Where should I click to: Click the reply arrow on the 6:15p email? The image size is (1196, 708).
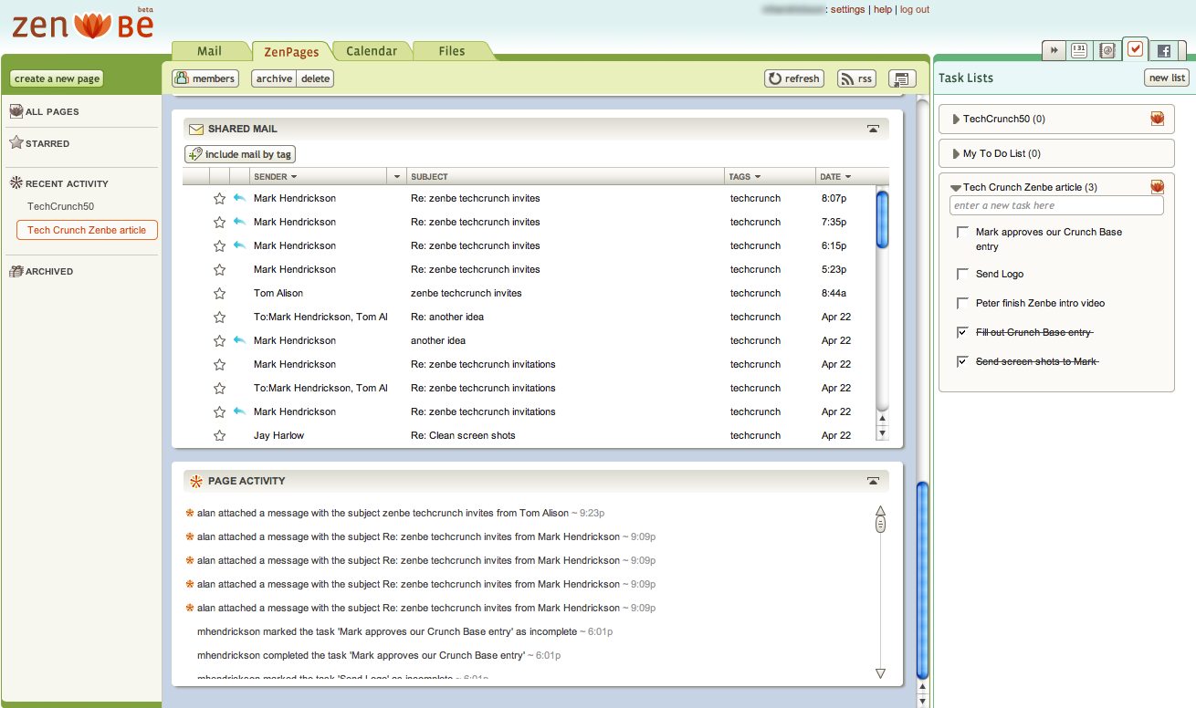pyautogui.click(x=239, y=245)
